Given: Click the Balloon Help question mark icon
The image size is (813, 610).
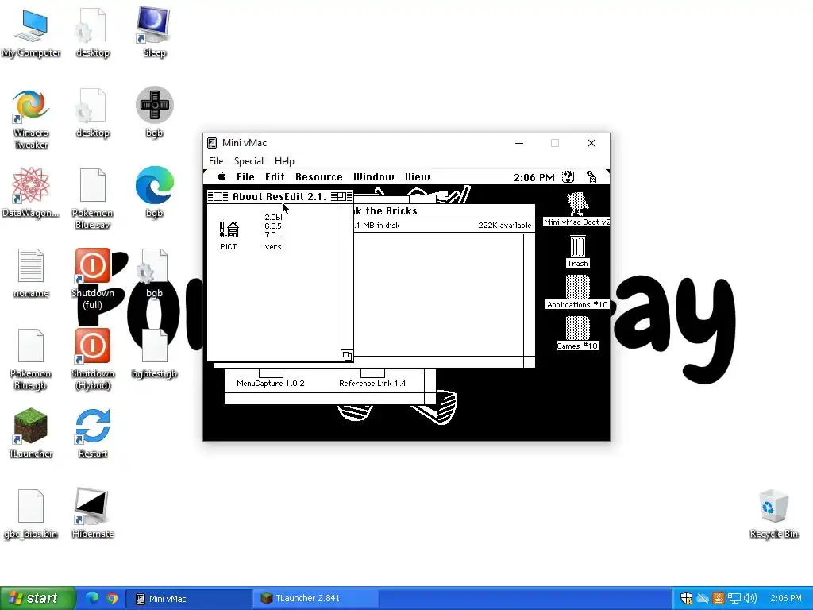Looking at the screenshot, I should point(568,177).
